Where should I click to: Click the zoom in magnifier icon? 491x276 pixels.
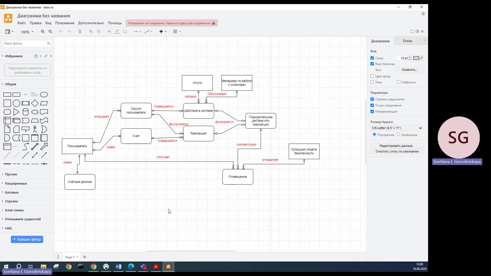tap(43, 32)
